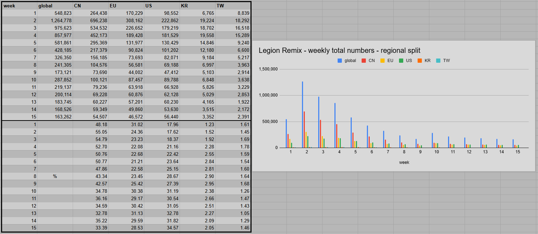538x234 pixels.
Task: Select the yellow EU legend marker
Action: 382,61
